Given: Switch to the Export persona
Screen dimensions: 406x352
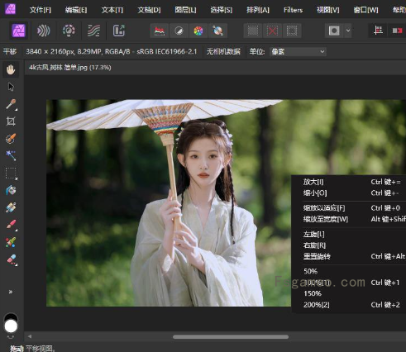Looking at the screenshot, I should pyautogui.click(x=119, y=31).
